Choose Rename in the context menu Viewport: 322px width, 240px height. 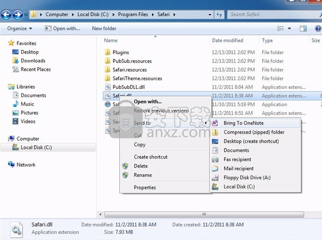(143, 175)
